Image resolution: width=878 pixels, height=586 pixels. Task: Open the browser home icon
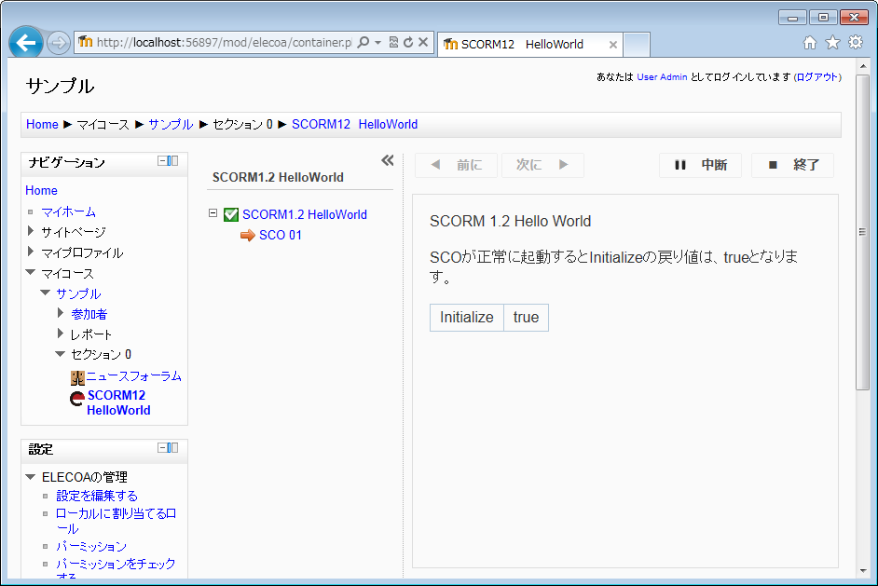(x=810, y=43)
